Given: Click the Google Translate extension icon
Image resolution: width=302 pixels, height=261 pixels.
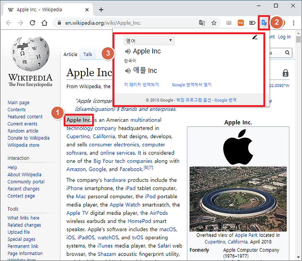Looking at the screenshot, I should pos(264,23).
